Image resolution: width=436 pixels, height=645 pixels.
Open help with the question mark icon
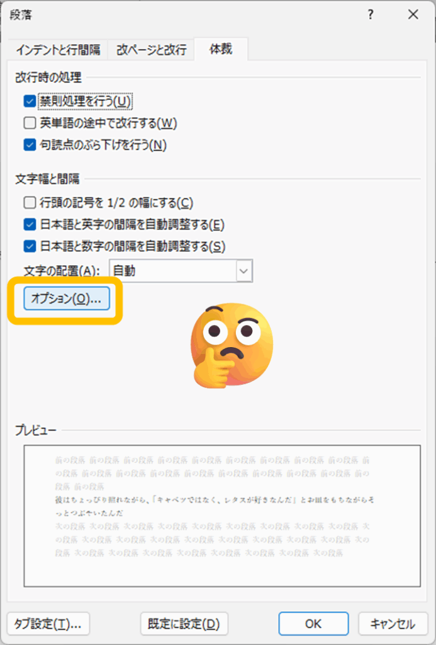[370, 15]
